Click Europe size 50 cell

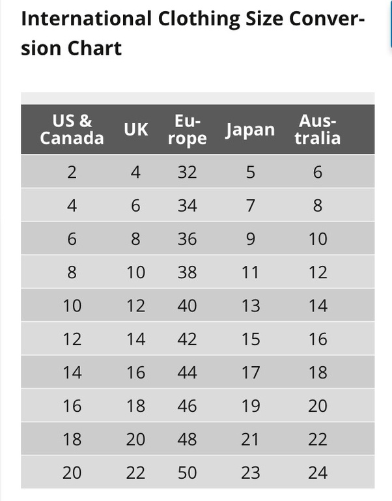tap(188, 472)
